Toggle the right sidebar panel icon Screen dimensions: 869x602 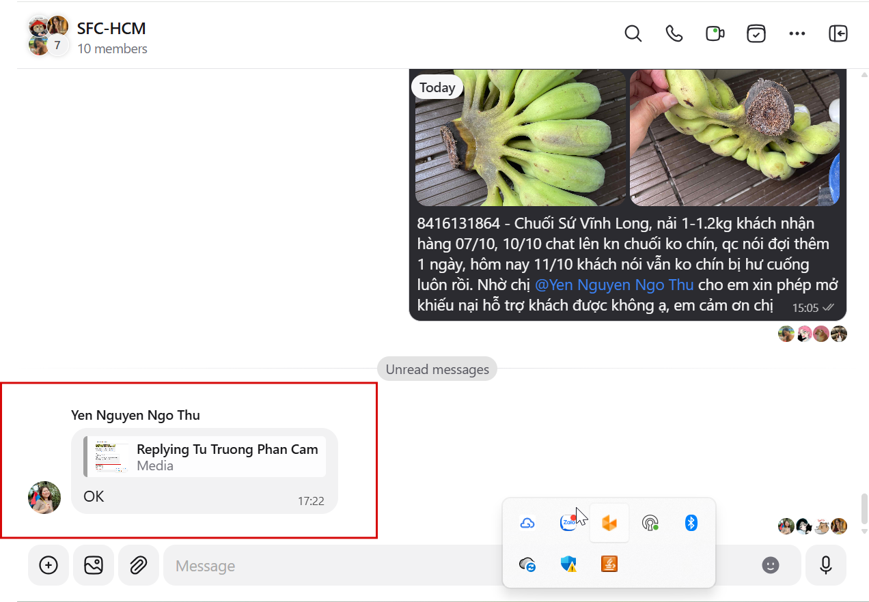tap(838, 33)
